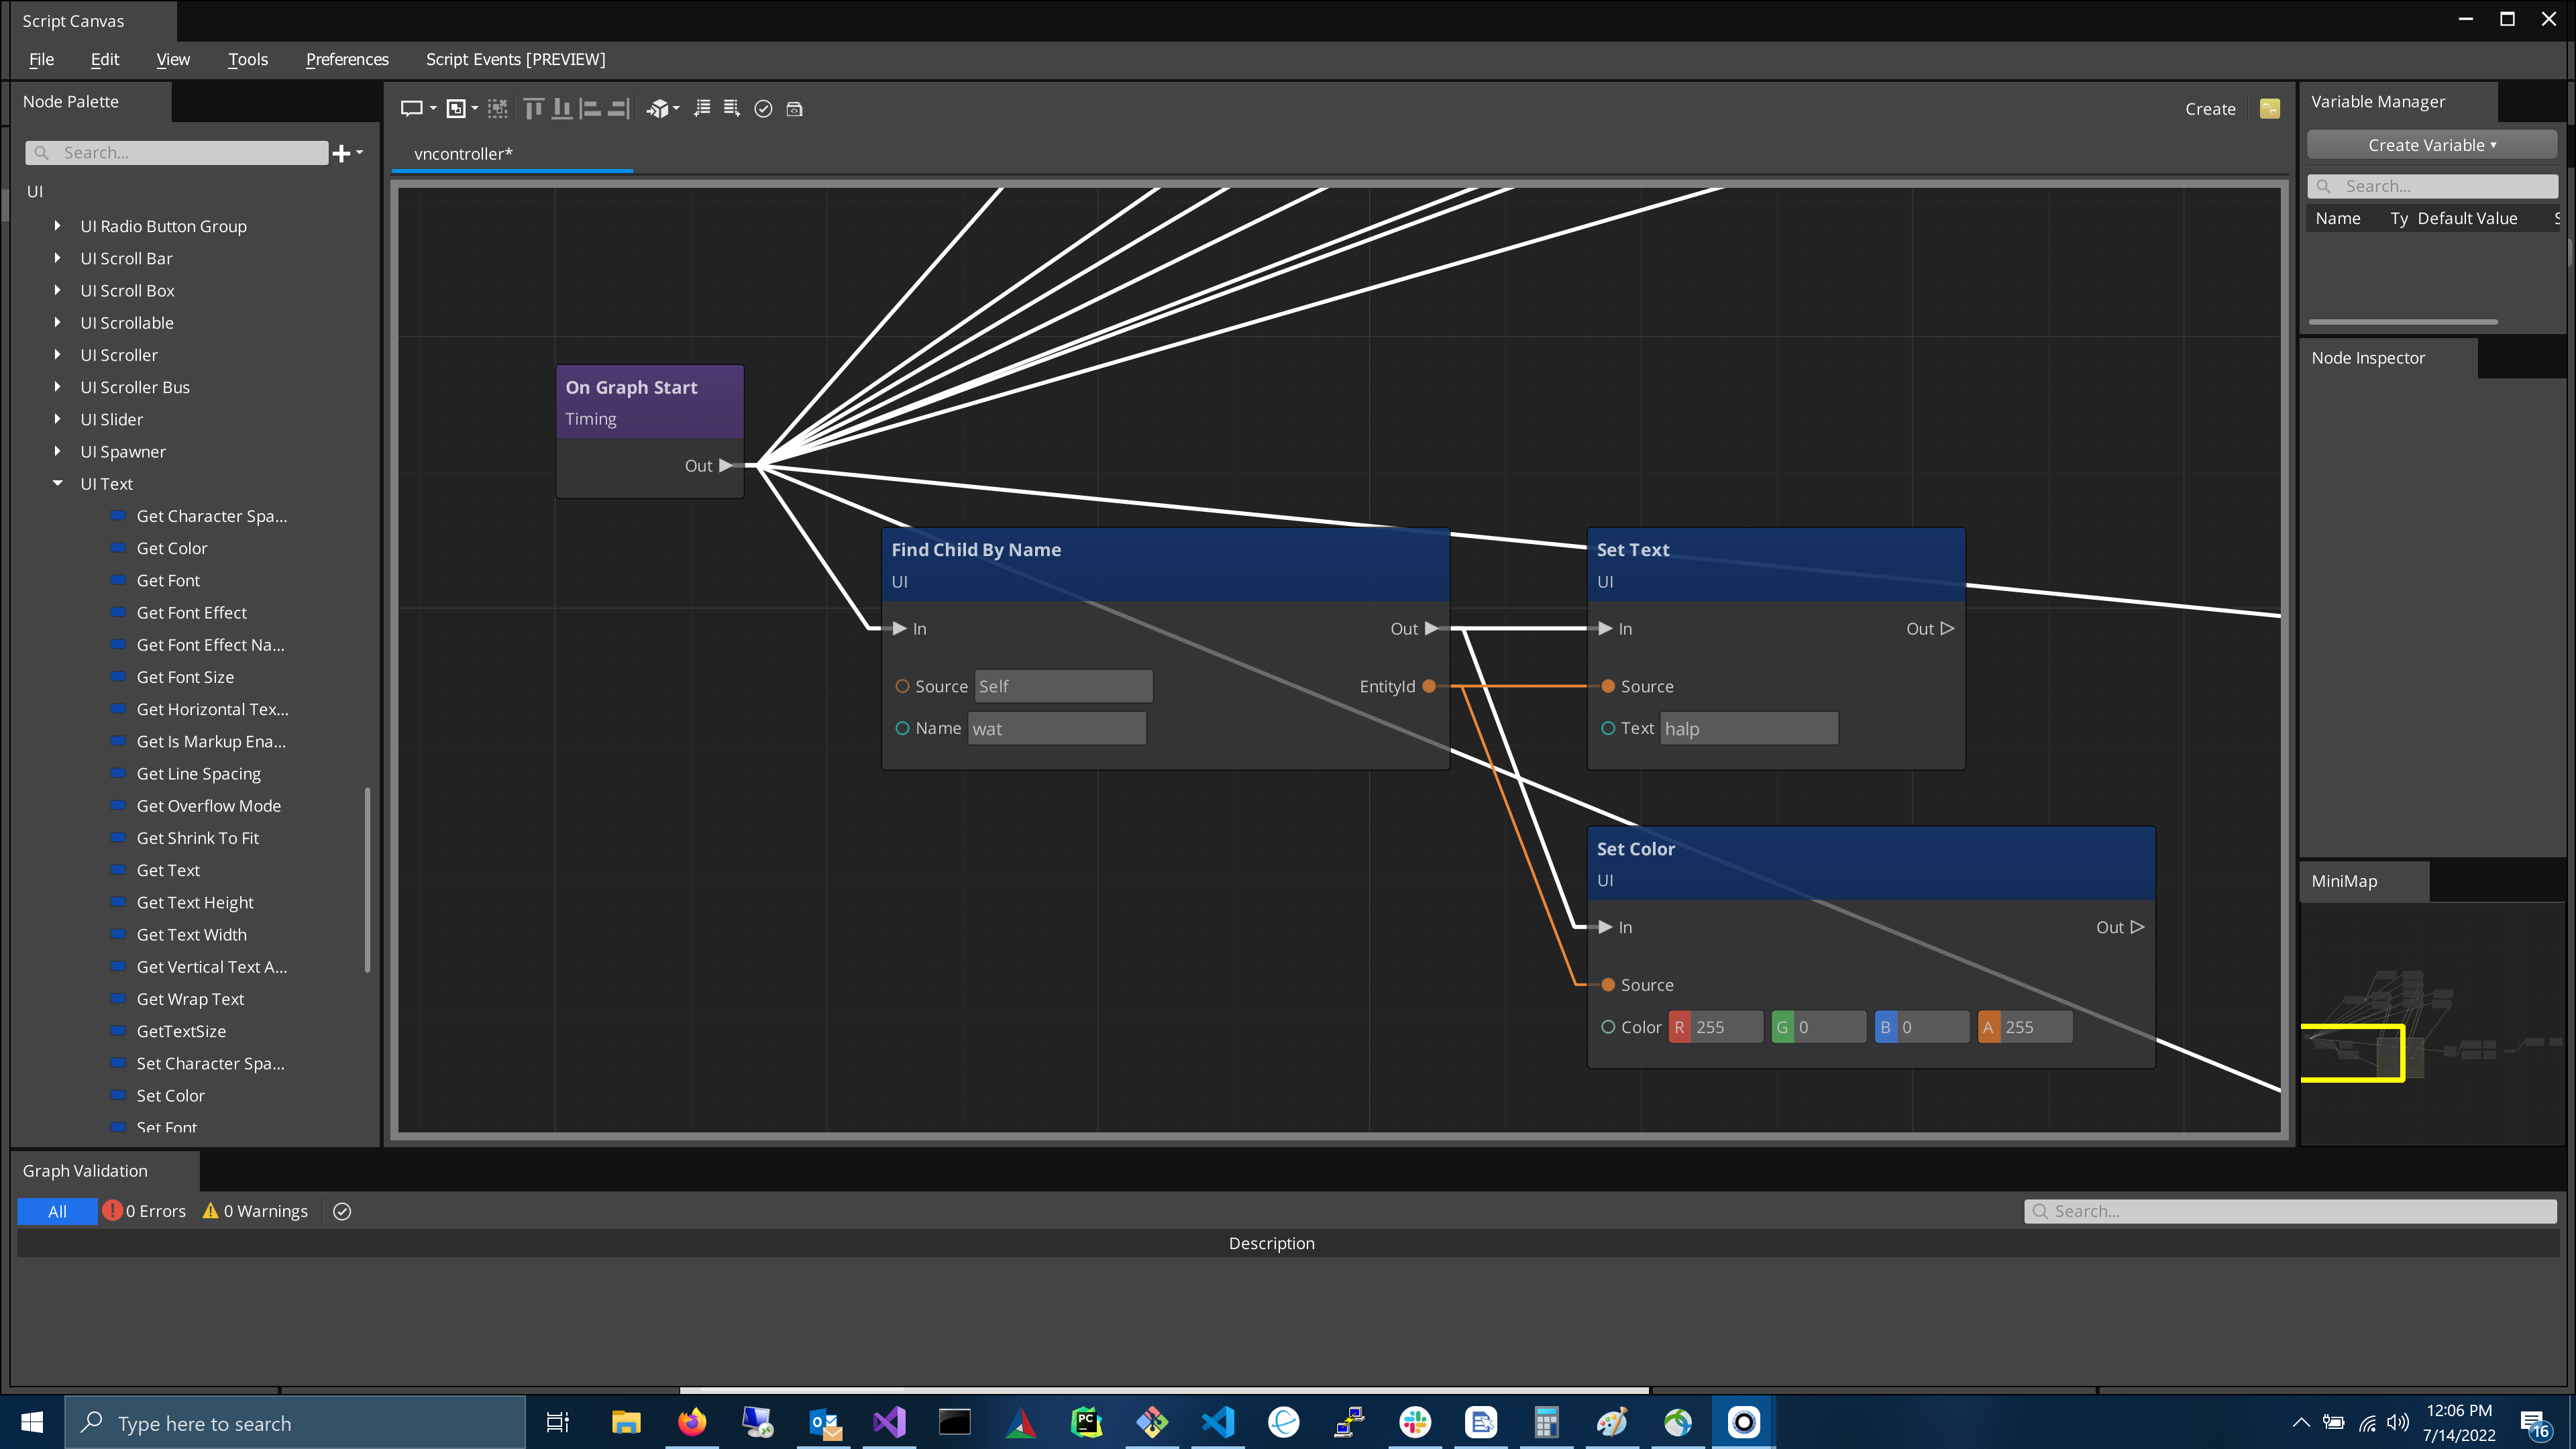Click the plus icon beside palette search

tap(342, 153)
